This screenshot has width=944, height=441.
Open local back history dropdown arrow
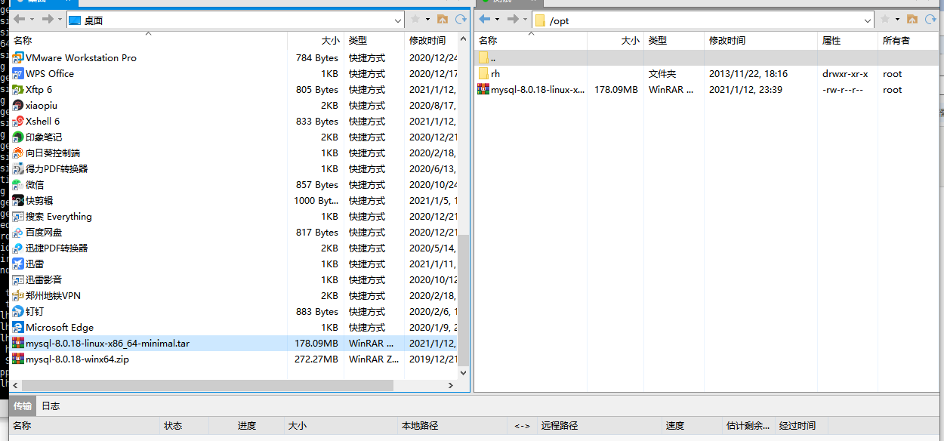point(32,19)
